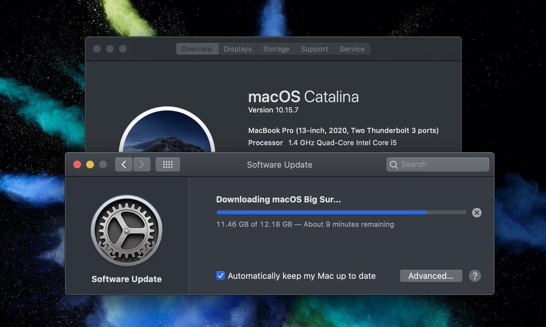Click the Software Update window title
This screenshot has height=327, width=546.
pyautogui.click(x=279, y=165)
